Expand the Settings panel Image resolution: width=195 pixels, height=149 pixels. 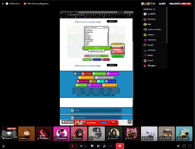(x=96, y=111)
